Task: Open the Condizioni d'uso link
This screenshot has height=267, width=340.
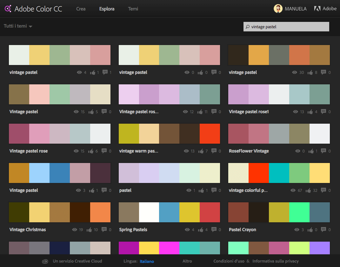Action: click(x=229, y=261)
